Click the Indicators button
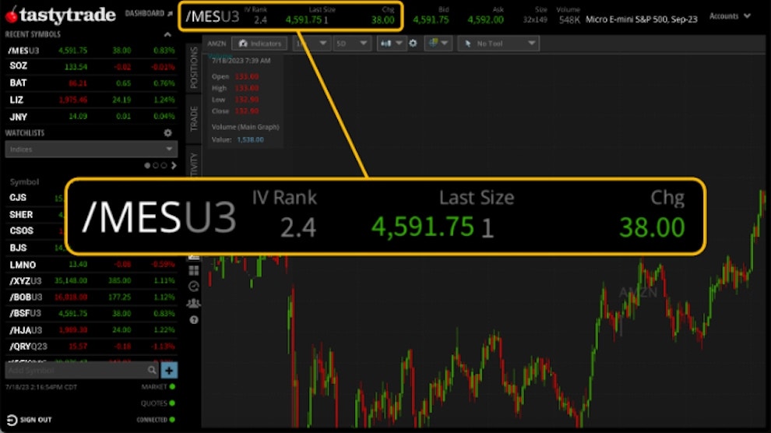Screen dimensions: 771x433 [x=259, y=44]
